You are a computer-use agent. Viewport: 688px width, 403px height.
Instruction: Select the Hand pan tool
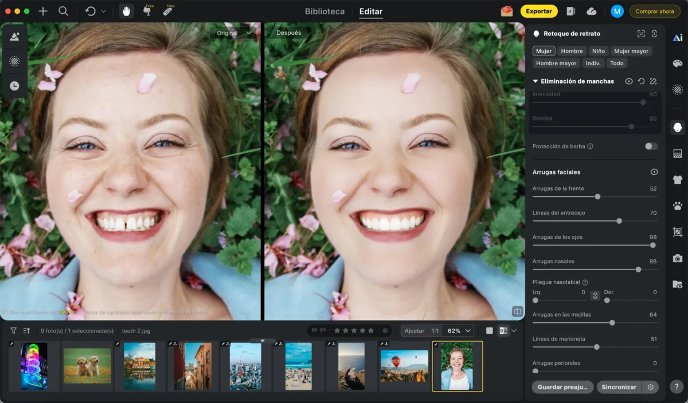click(x=126, y=11)
